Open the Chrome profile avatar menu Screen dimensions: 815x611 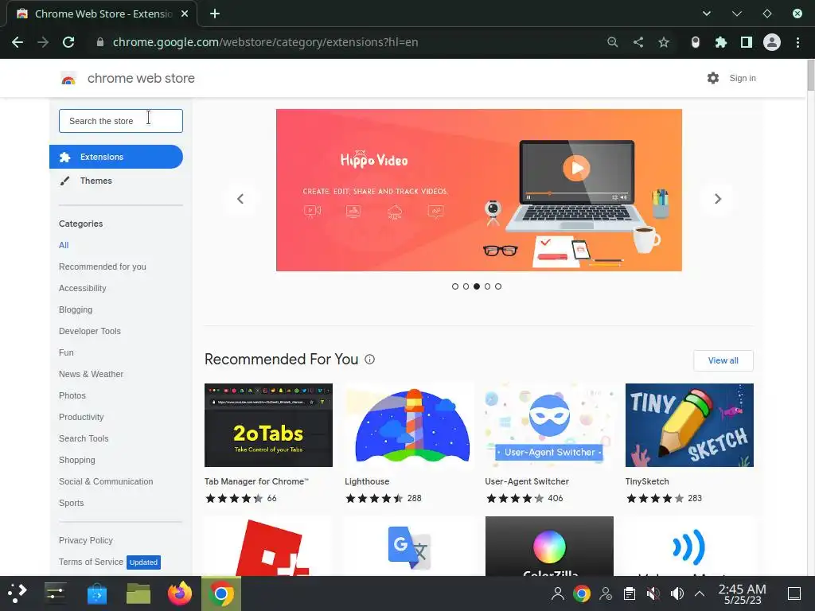click(x=772, y=42)
